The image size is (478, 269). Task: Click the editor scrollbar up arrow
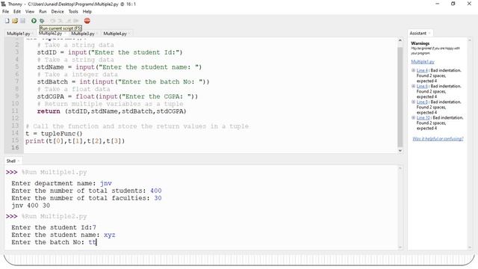click(400, 40)
